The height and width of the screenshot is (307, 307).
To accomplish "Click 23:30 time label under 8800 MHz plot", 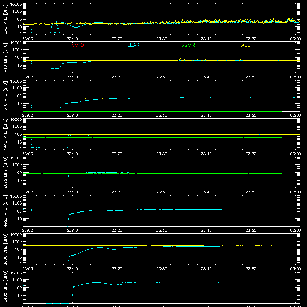I will tap(162, 269).
